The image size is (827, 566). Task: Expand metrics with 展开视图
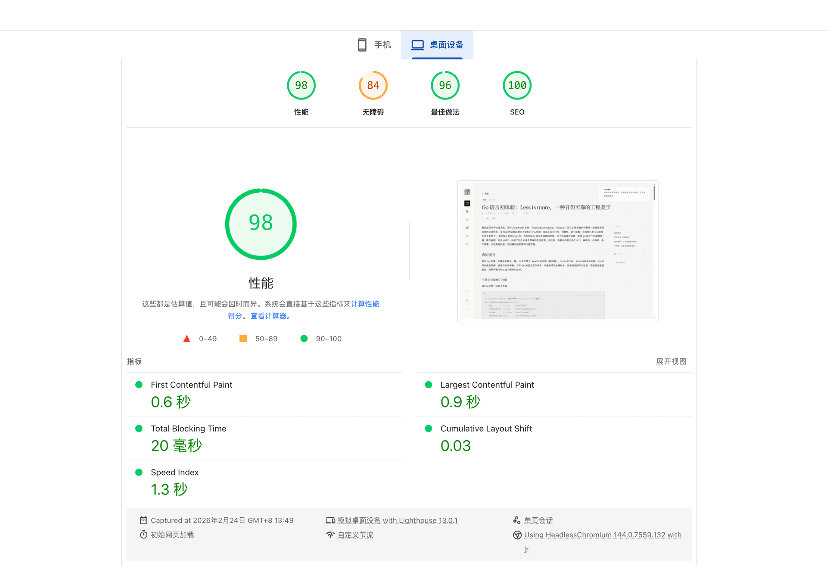pos(671,361)
